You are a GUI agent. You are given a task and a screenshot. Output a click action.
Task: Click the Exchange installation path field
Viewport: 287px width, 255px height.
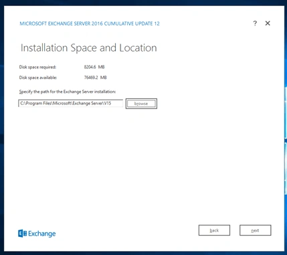(x=71, y=103)
